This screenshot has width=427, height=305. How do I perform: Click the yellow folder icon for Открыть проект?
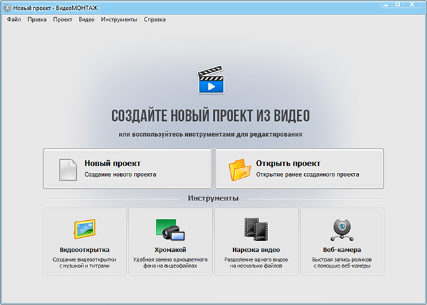[x=239, y=170]
